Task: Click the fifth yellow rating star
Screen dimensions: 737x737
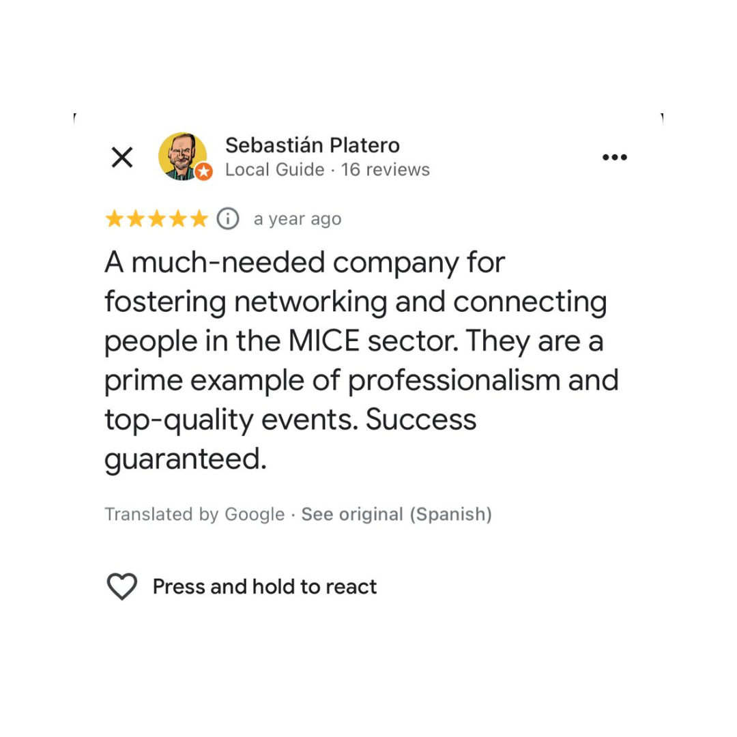Action: pos(198,219)
